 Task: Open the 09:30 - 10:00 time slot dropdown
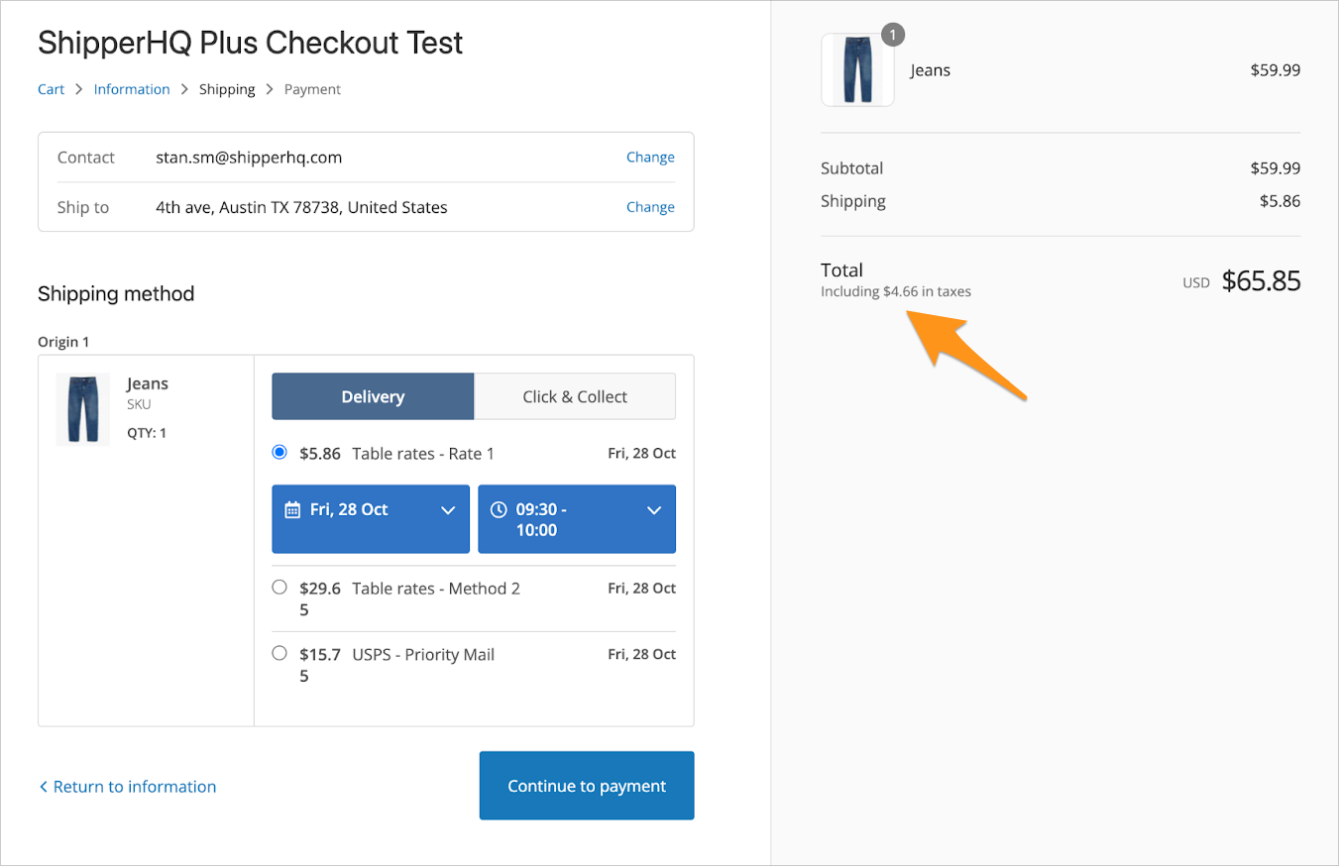tap(576, 518)
